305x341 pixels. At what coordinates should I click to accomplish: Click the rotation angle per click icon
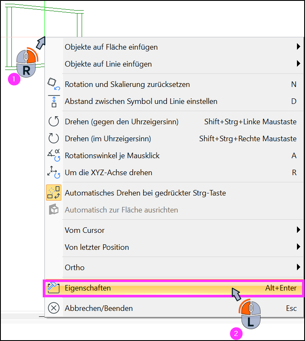coord(54,155)
